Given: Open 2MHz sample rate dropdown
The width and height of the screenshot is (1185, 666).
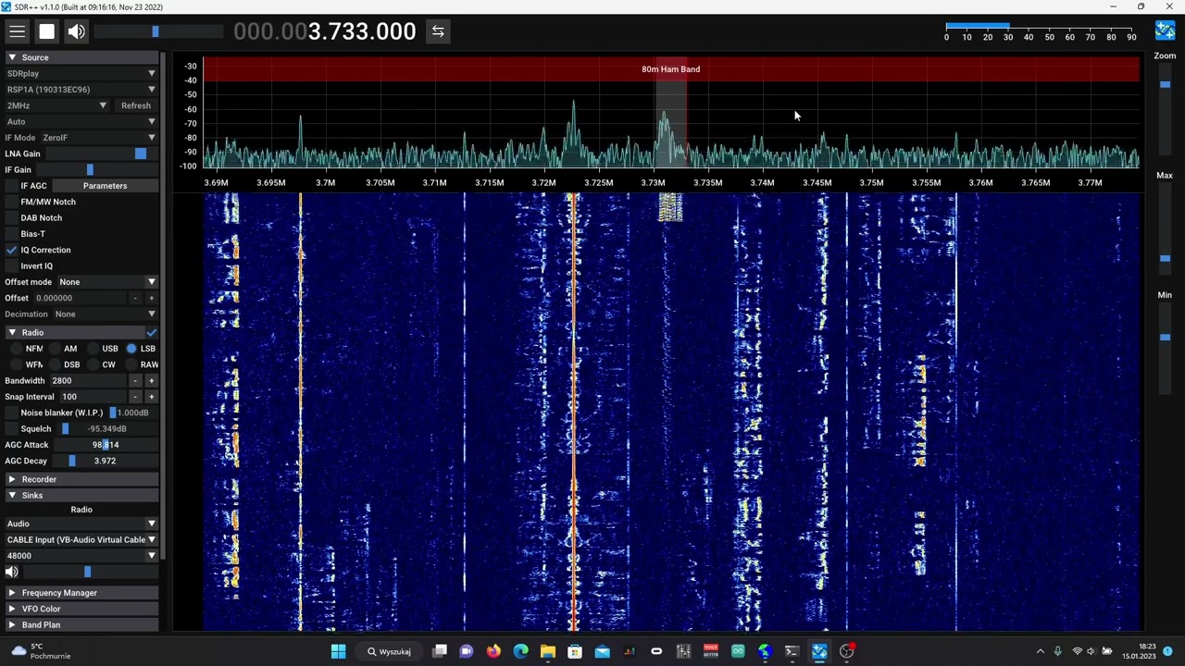Looking at the screenshot, I should point(57,105).
